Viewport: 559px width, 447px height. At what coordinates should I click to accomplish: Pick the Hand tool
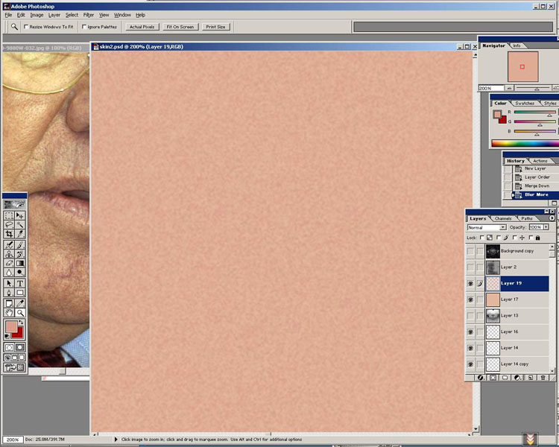(9, 312)
